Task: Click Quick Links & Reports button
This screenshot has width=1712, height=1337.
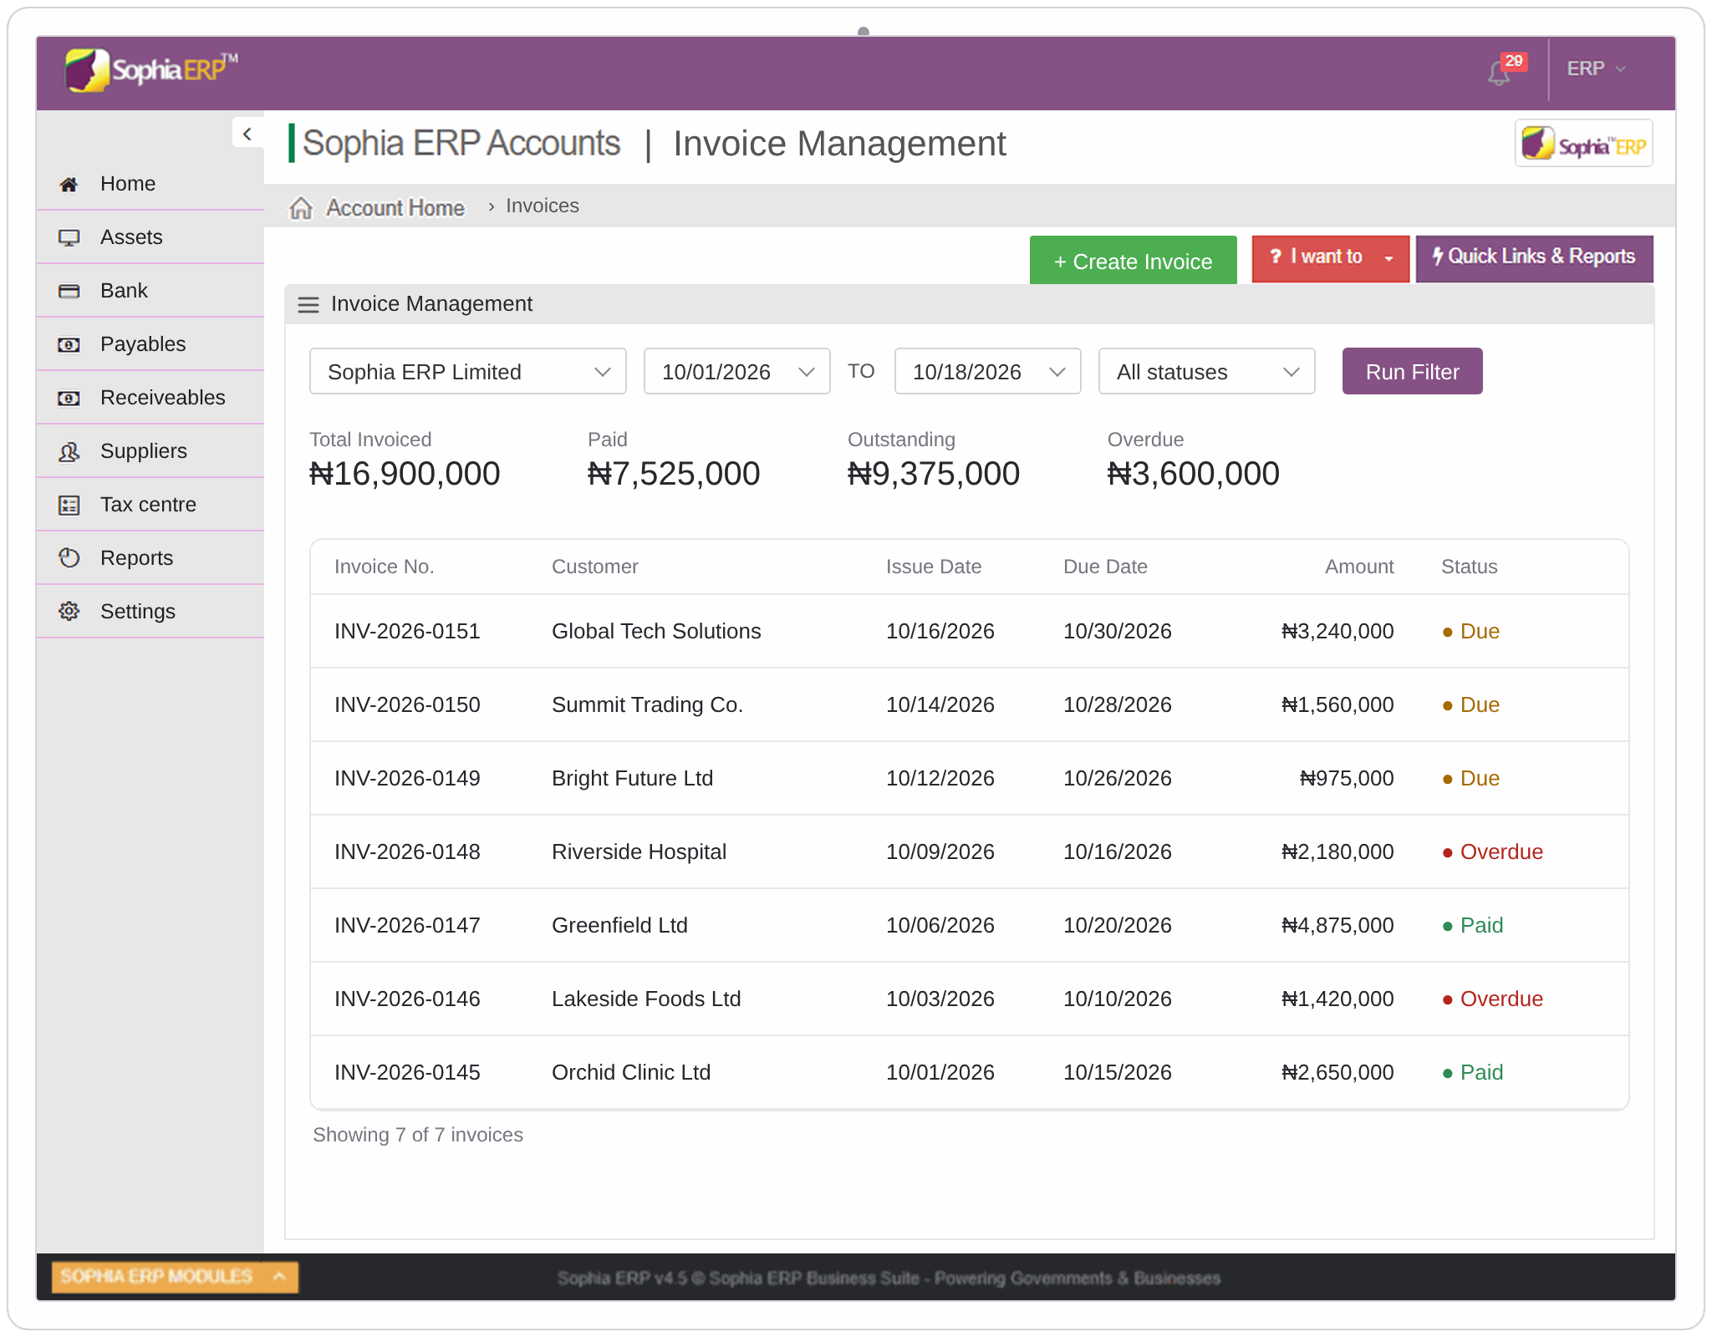Action: (1534, 258)
